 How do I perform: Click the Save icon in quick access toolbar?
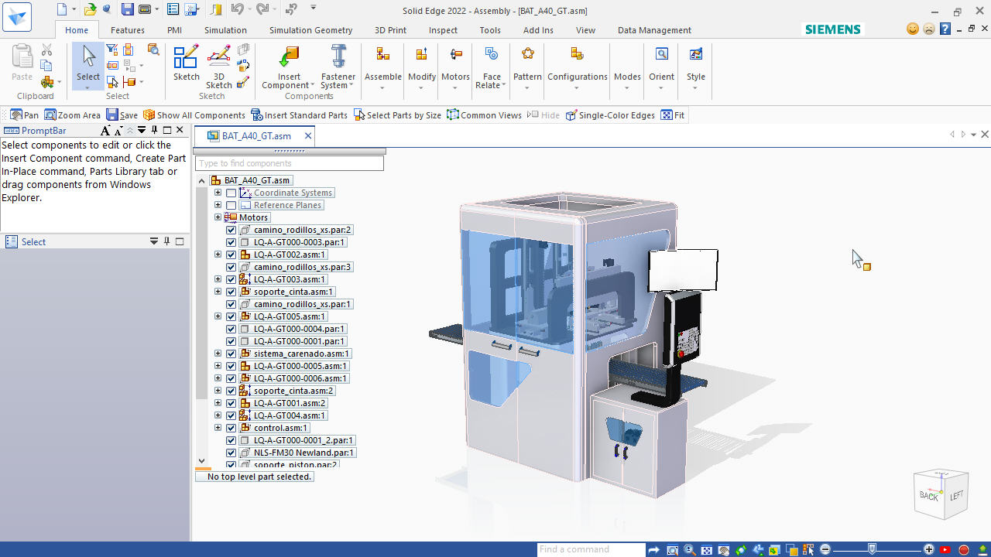click(128, 9)
